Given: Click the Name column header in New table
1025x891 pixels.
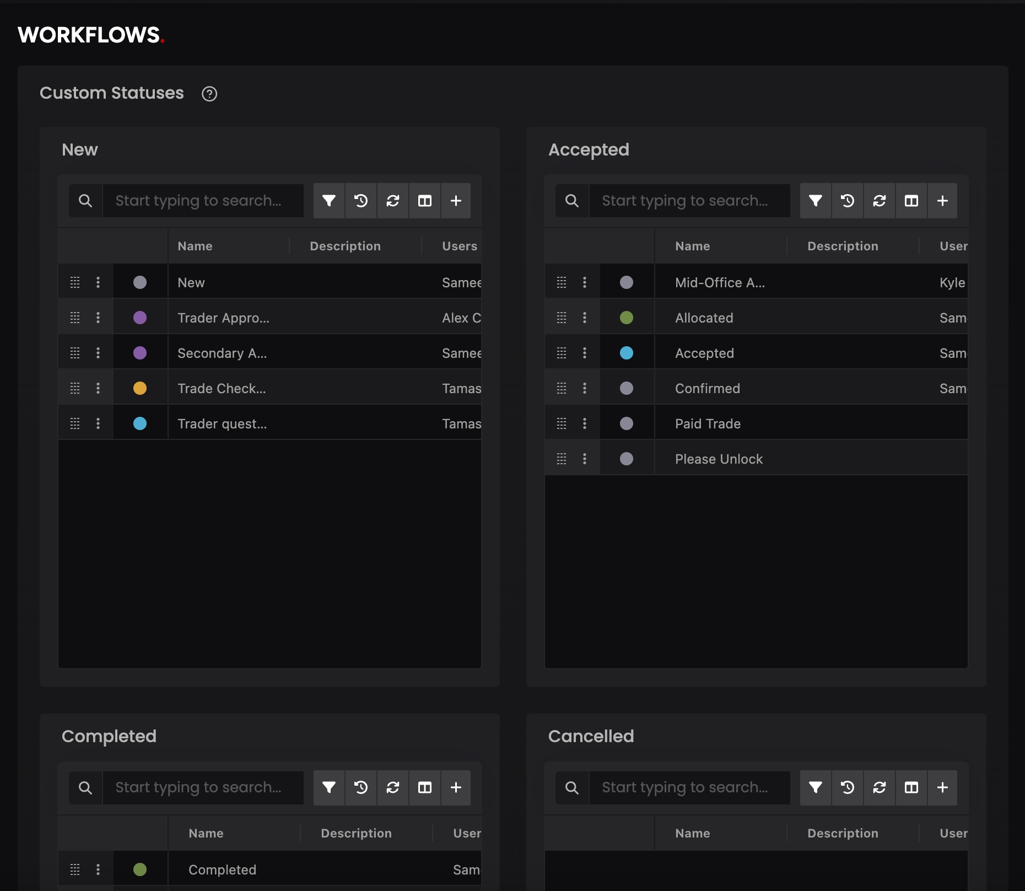Looking at the screenshot, I should tap(195, 246).
